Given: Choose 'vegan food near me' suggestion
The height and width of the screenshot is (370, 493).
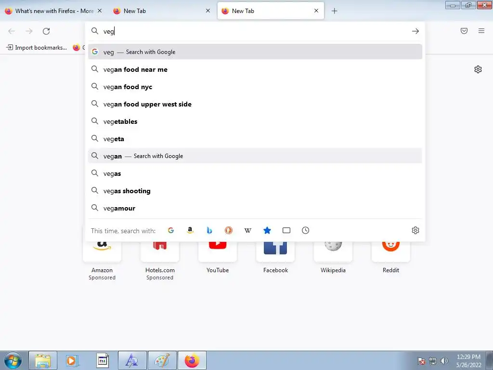Looking at the screenshot, I should click(255, 69).
